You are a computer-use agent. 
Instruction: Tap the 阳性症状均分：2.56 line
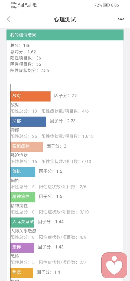30,71
